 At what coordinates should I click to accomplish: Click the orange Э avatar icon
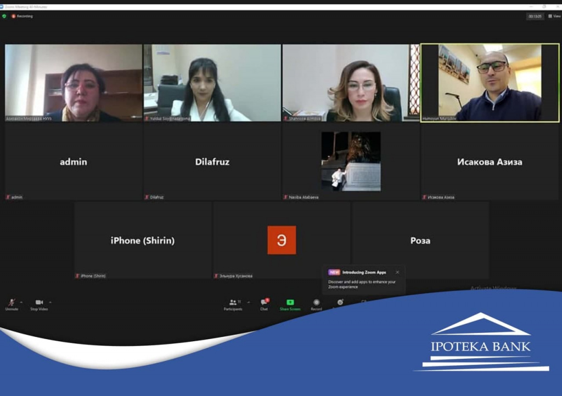tap(282, 240)
